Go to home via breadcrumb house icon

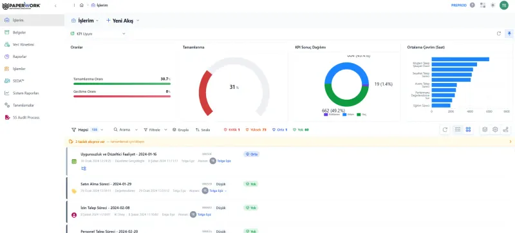pyautogui.click(x=82, y=5)
